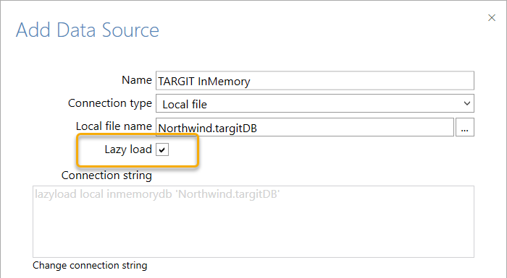Close the Add Data Source dialog
507x278 pixels.
point(492,18)
